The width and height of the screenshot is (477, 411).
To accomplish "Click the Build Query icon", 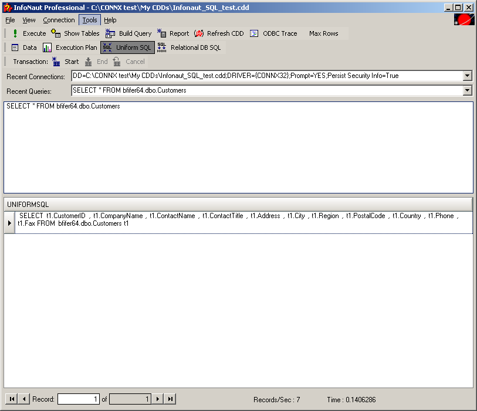I will point(110,33).
